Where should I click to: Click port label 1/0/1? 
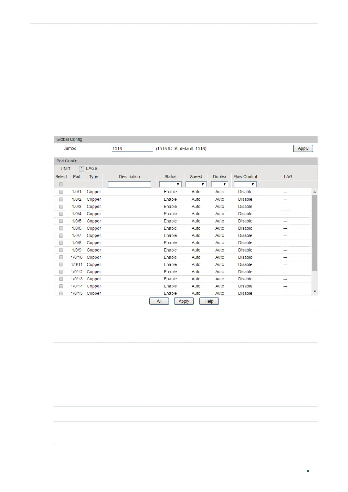tap(77, 192)
